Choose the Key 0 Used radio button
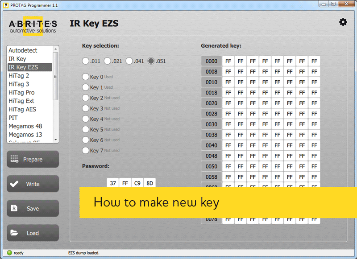 (x=85, y=77)
